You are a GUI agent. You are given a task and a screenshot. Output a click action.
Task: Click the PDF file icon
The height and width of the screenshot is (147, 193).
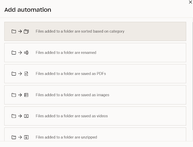(x=26, y=74)
